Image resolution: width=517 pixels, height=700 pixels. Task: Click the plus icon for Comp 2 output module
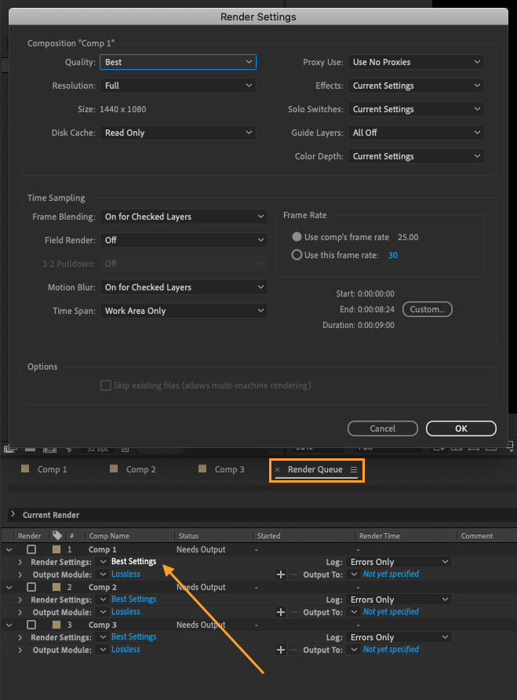click(x=280, y=612)
